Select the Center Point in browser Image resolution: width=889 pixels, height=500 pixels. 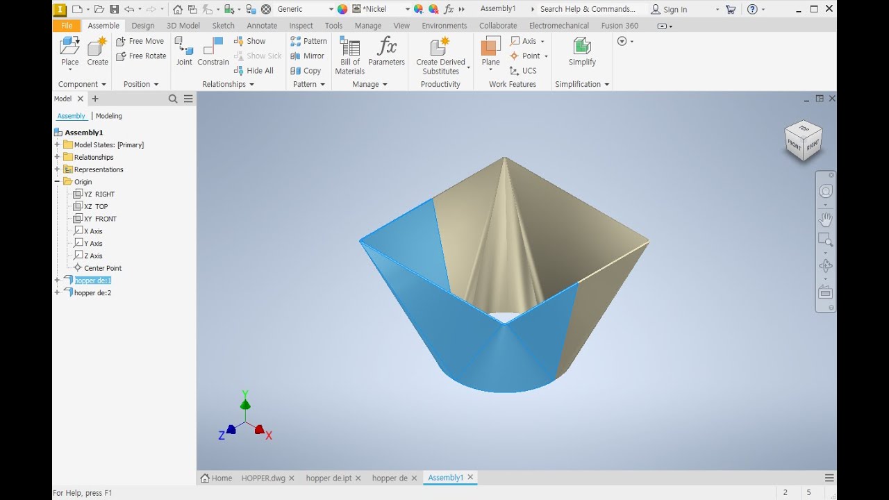click(x=103, y=268)
